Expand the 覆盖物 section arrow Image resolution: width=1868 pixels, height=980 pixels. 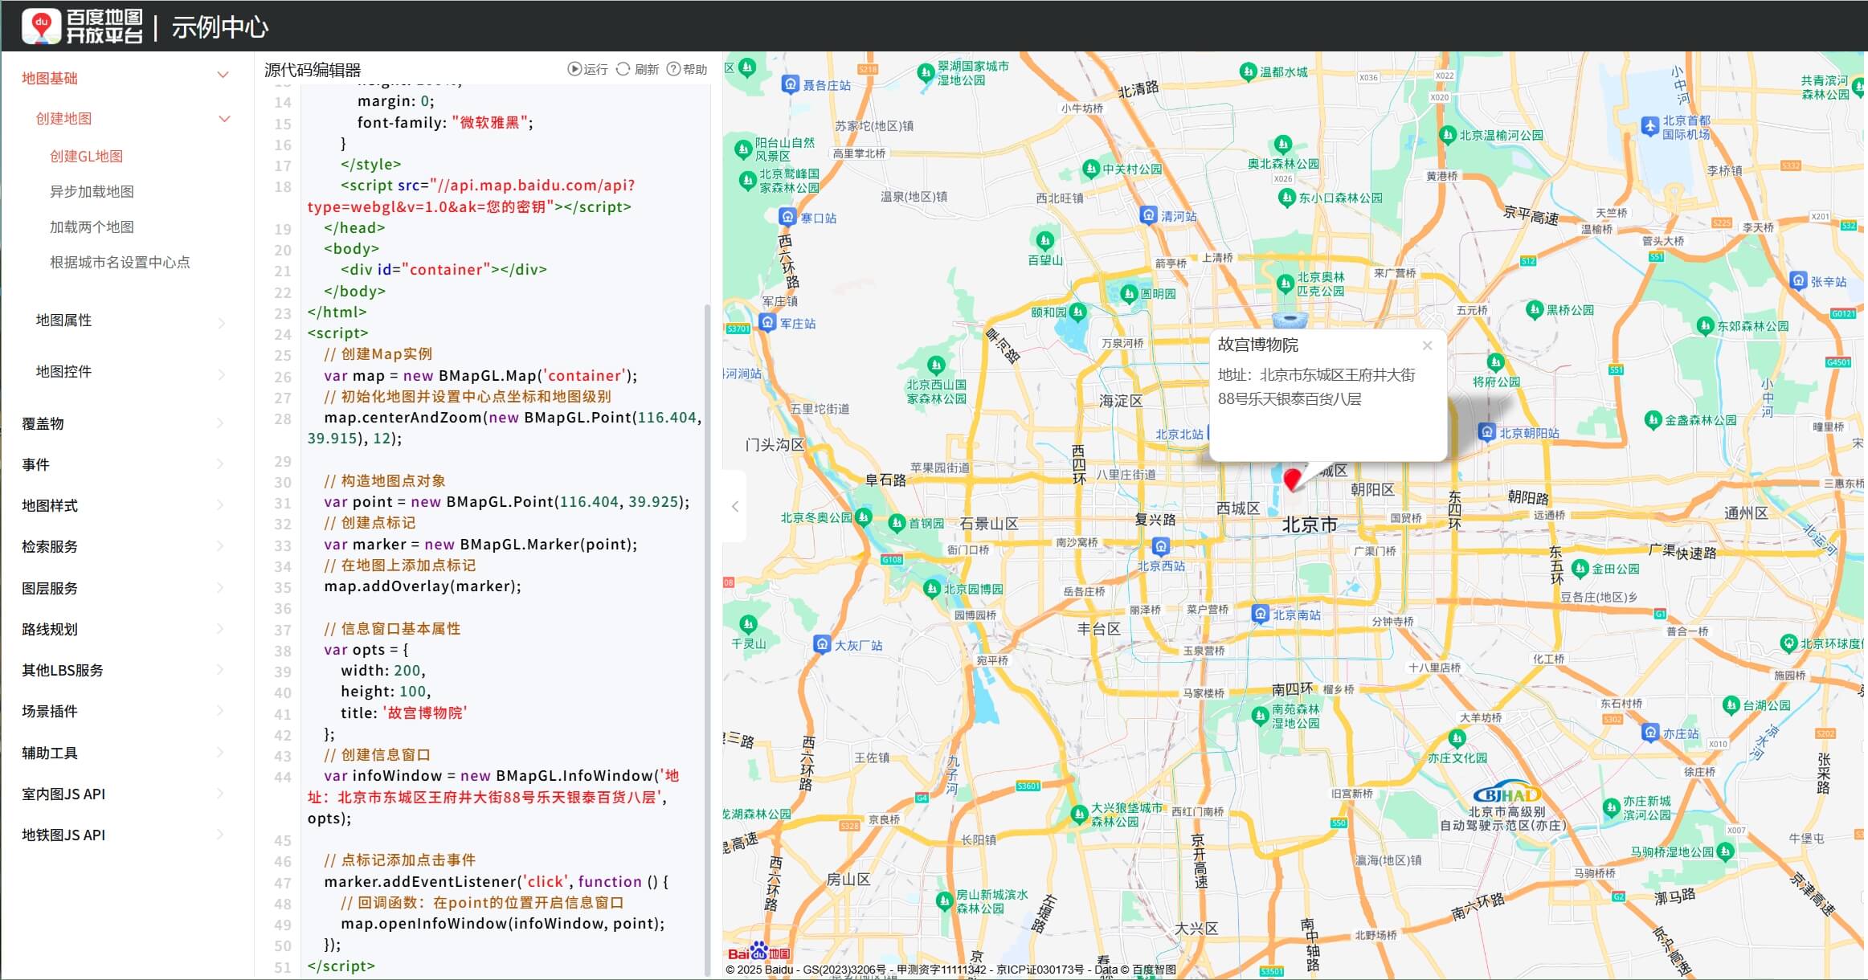(221, 423)
